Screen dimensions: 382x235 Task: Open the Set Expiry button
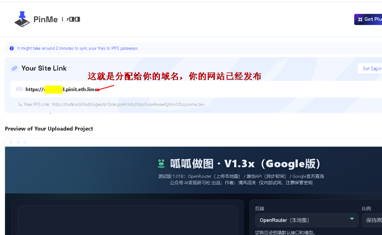point(370,69)
